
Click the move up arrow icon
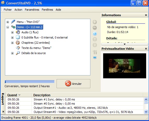point(95,39)
